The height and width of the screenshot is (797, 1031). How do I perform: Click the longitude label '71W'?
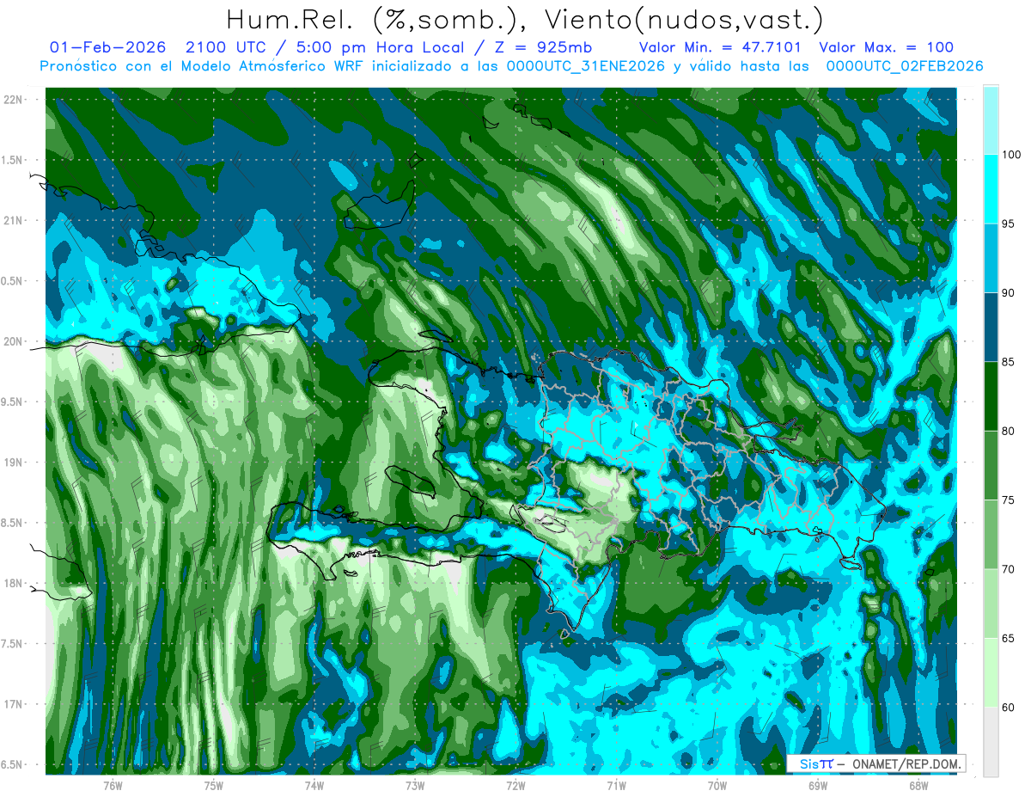coord(616,785)
